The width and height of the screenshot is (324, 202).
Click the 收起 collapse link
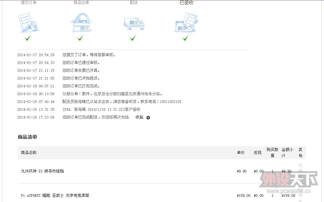point(139,117)
